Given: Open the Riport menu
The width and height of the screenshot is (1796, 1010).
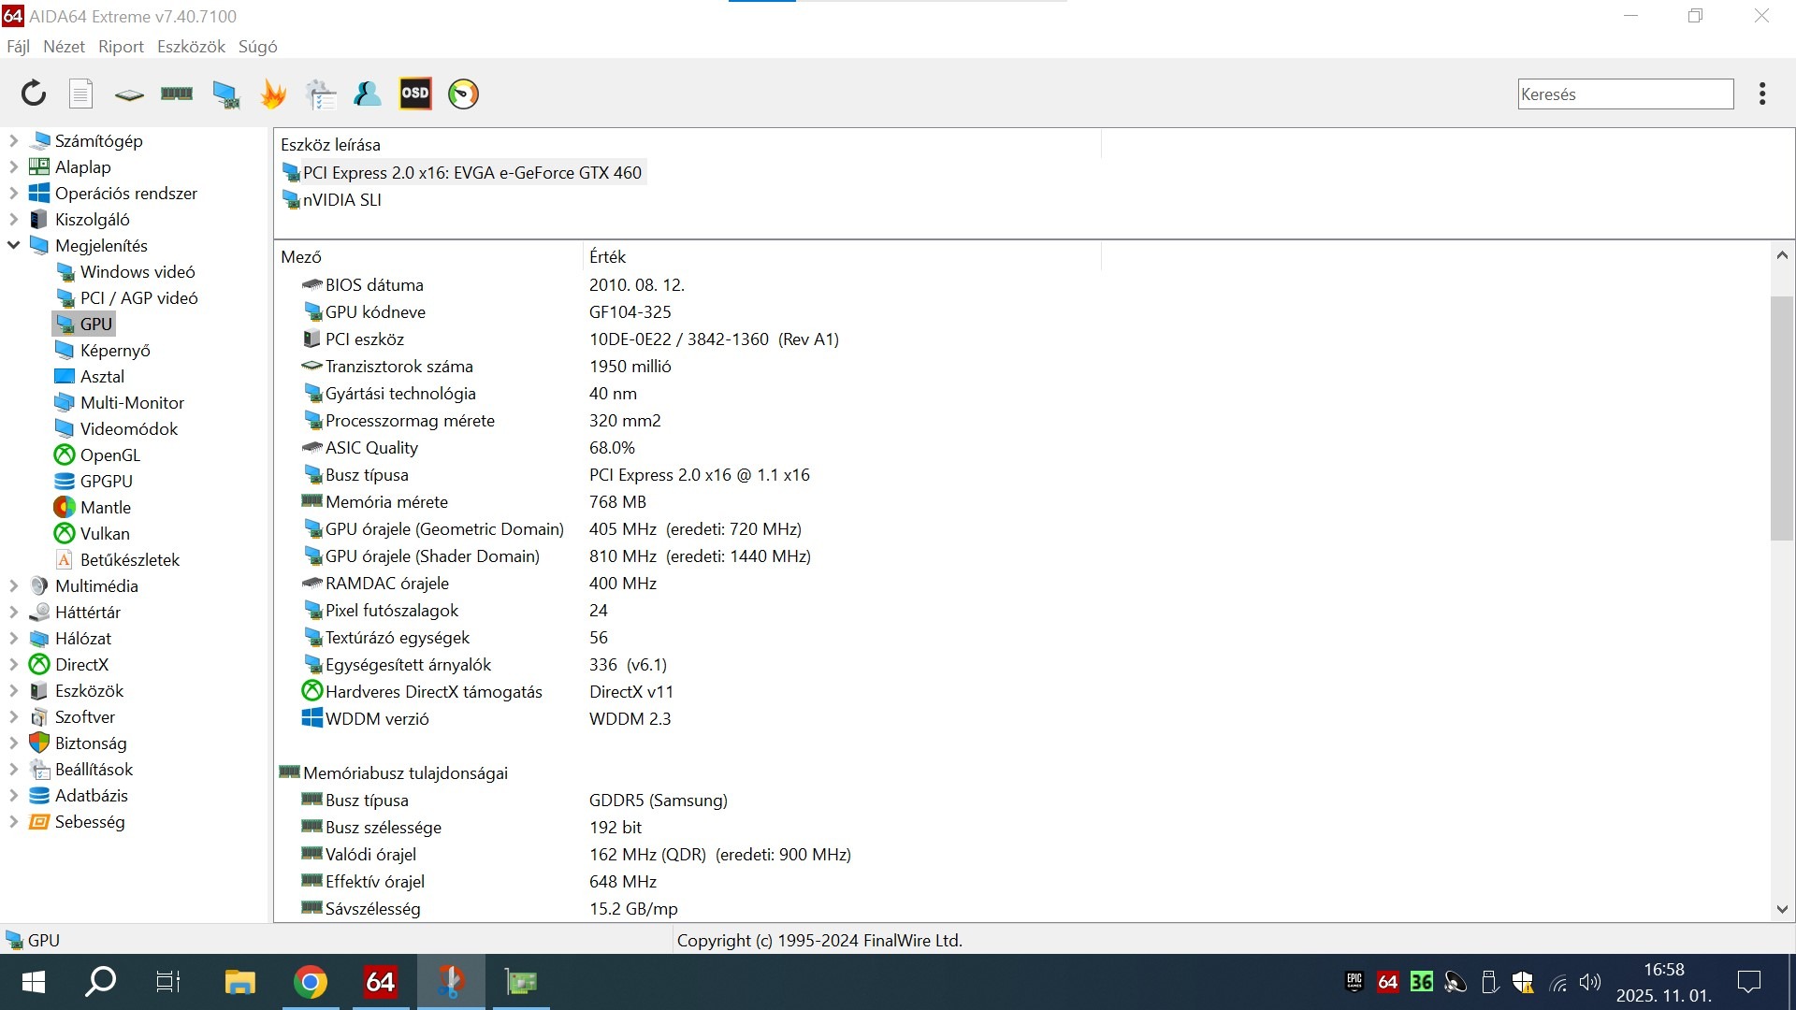Looking at the screenshot, I should tap(121, 47).
